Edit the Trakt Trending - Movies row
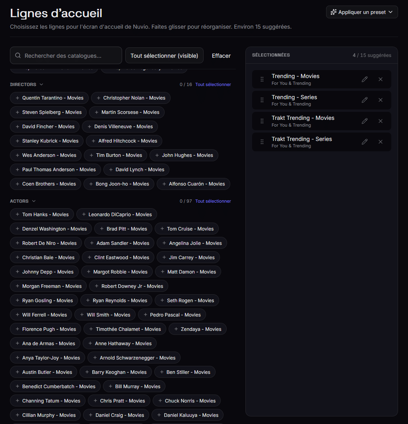 (x=365, y=121)
